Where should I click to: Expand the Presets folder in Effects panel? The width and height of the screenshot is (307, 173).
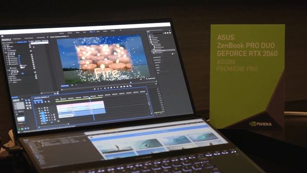pos(148,36)
